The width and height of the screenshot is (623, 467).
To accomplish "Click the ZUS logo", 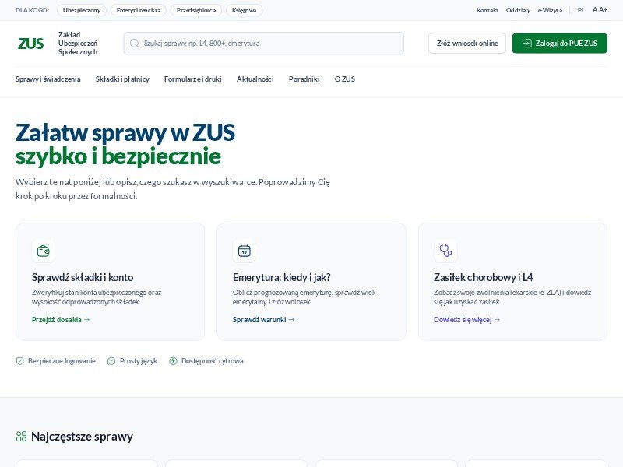I will [31, 44].
